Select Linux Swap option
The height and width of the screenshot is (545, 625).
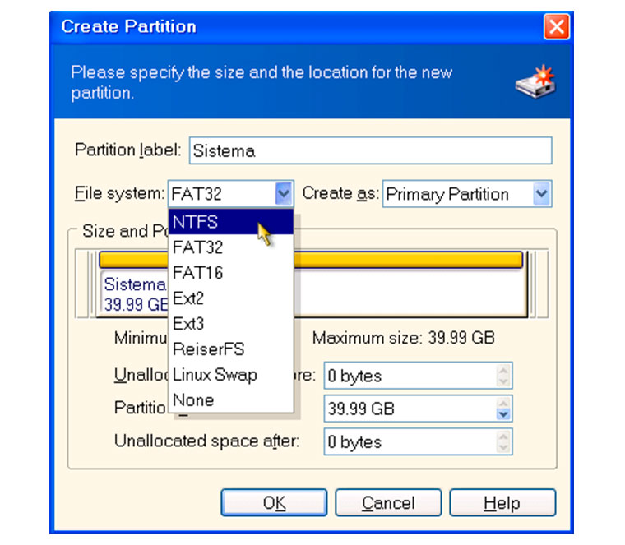click(x=231, y=375)
